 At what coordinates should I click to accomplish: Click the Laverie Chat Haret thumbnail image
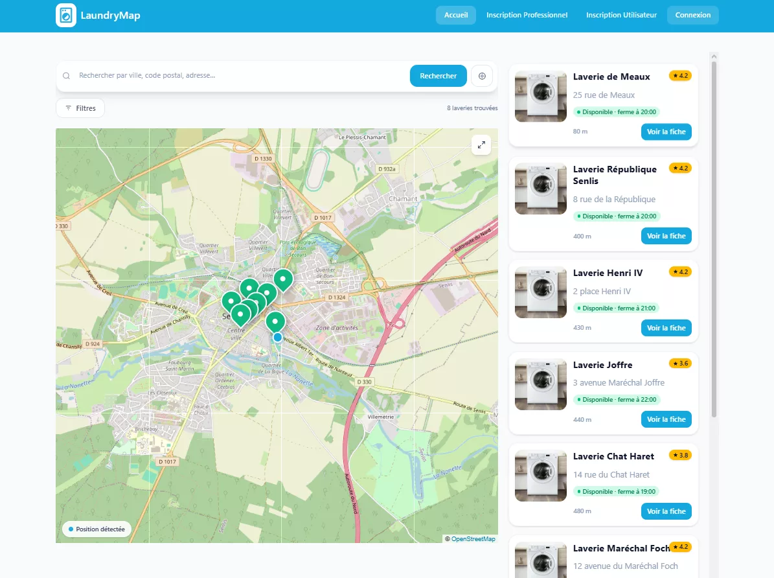point(541,476)
